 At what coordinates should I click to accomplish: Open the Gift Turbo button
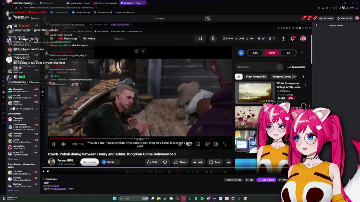pyautogui.click(x=326, y=19)
